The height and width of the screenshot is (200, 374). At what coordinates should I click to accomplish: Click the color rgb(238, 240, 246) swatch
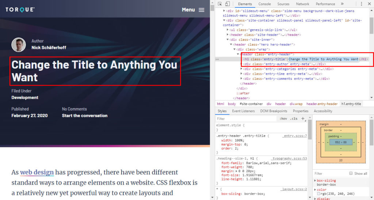(x=318, y=194)
